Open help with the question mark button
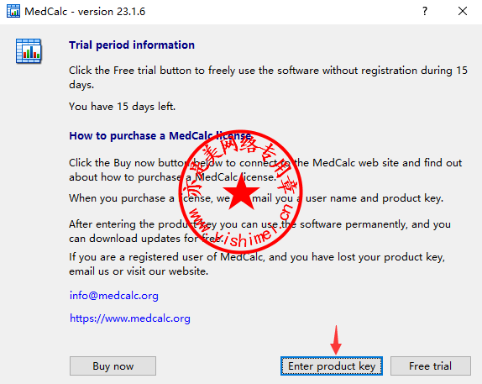The height and width of the screenshot is (384, 482). [x=425, y=12]
